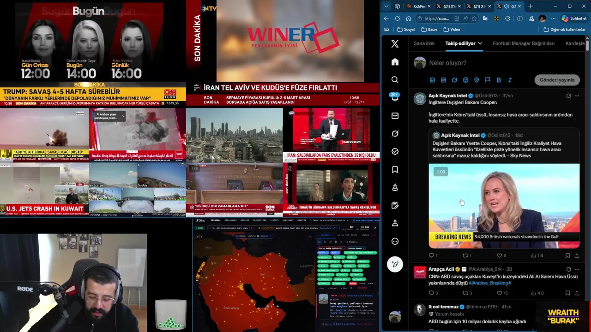Go to X Home via sidebar house icon
This screenshot has height=332, width=591.
(x=395, y=62)
